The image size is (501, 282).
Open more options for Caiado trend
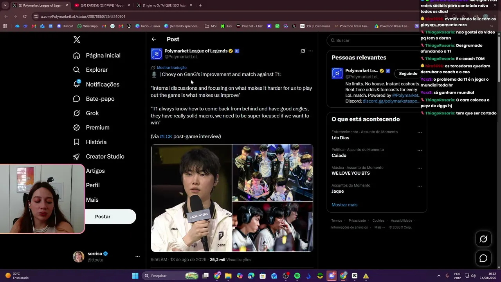click(420, 150)
